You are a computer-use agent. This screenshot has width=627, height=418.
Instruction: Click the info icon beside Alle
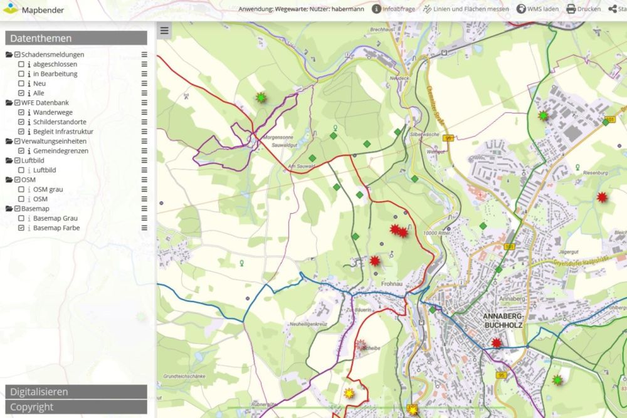coord(29,93)
